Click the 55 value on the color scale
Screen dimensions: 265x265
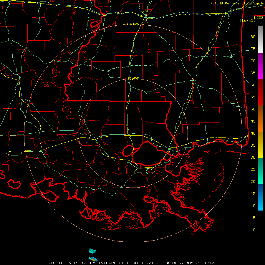tap(253, 97)
